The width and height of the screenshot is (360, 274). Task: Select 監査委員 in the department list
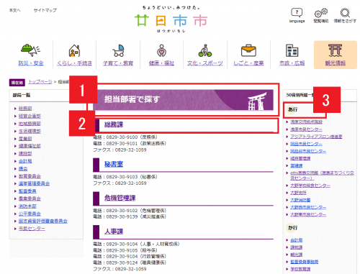point(27,191)
